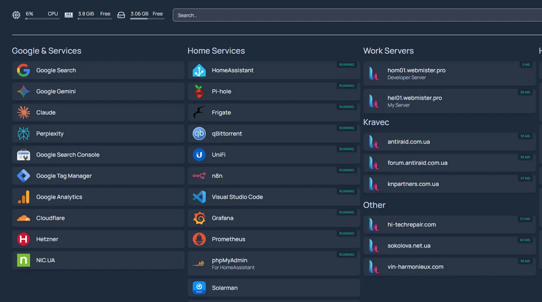The height and width of the screenshot is (302, 542).
Task: Open the hel01.webmister.pro My Server link
Action: (450, 101)
